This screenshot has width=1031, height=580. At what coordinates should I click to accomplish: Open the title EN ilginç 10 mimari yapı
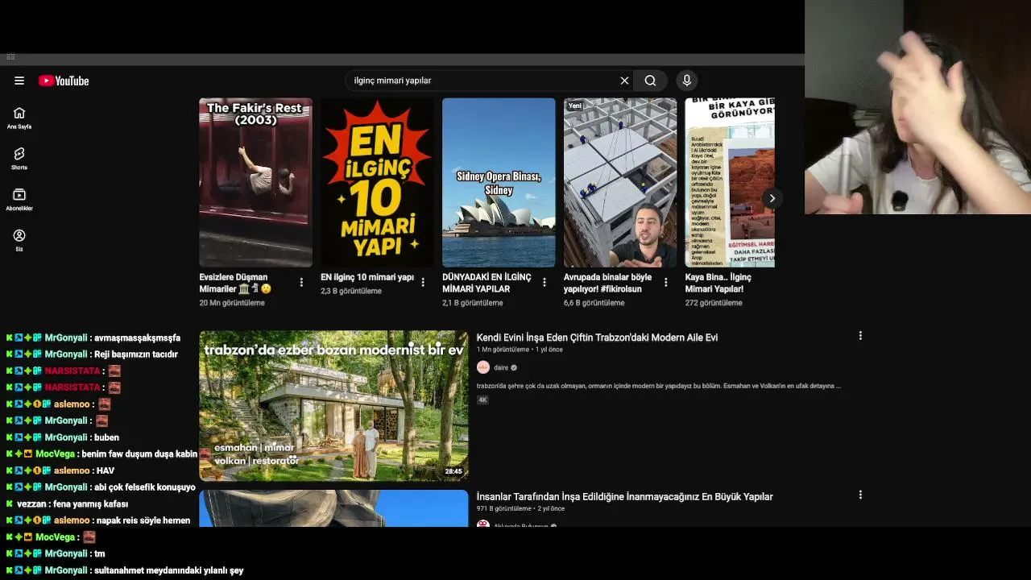[367, 277]
